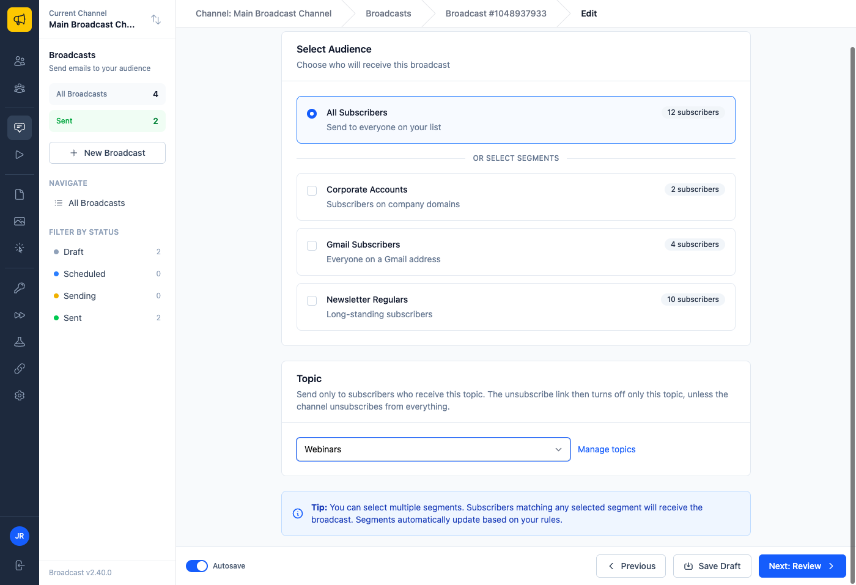Viewport: 856px width, 585px height.
Task: Open the contacts icon in the sidebar
Action: point(20,61)
